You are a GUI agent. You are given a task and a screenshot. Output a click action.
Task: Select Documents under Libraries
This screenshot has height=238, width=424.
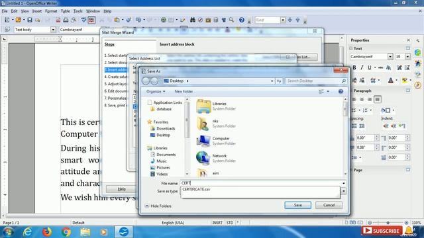pyautogui.click(x=163, y=155)
